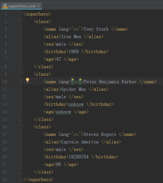This screenshot has height=183, width=163.
Task: Click the closing </alias> tag on line 18
Action: 111,142
